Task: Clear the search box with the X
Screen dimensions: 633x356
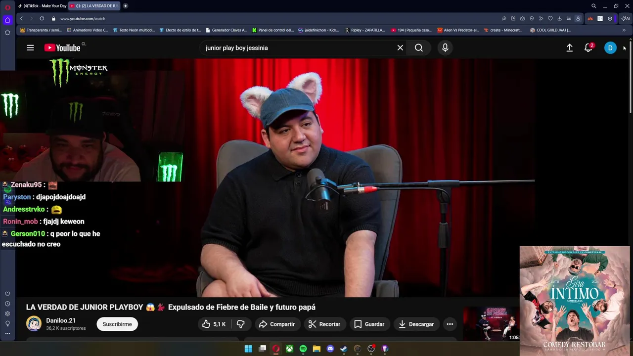Action: point(400,48)
